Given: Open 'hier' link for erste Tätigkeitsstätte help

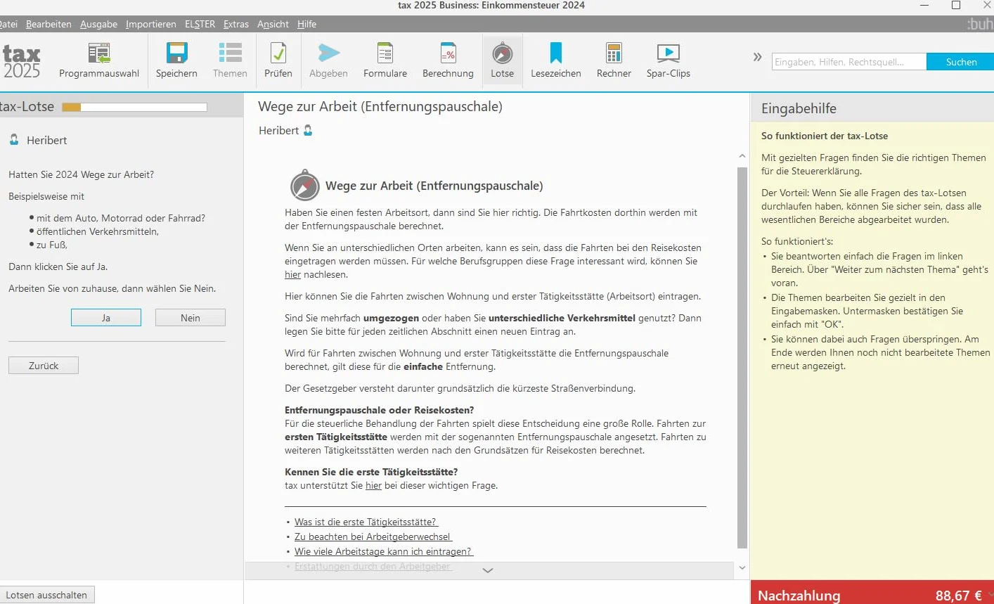Looking at the screenshot, I should click(x=373, y=486).
